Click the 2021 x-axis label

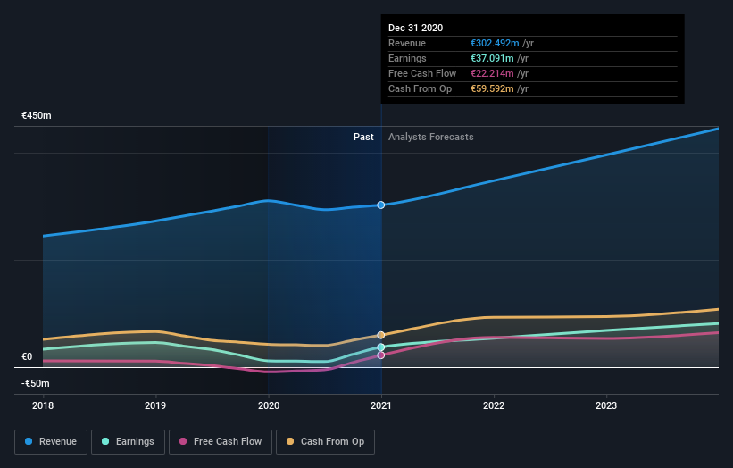point(381,405)
